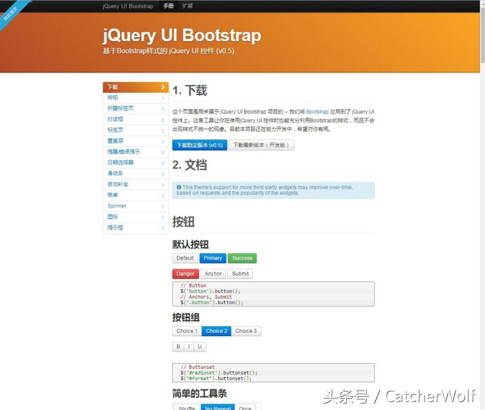The height and width of the screenshot is (410, 485).
Task: Click the '2. 文档' heading
Action: 189,165
